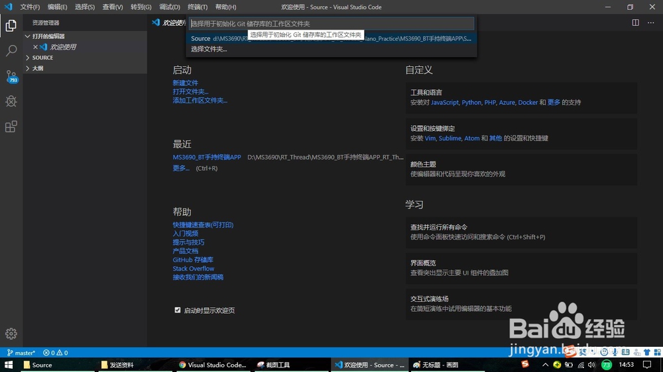The height and width of the screenshot is (372, 663).
Task: Open the Stack Overflow link
Action: (193, 269)
